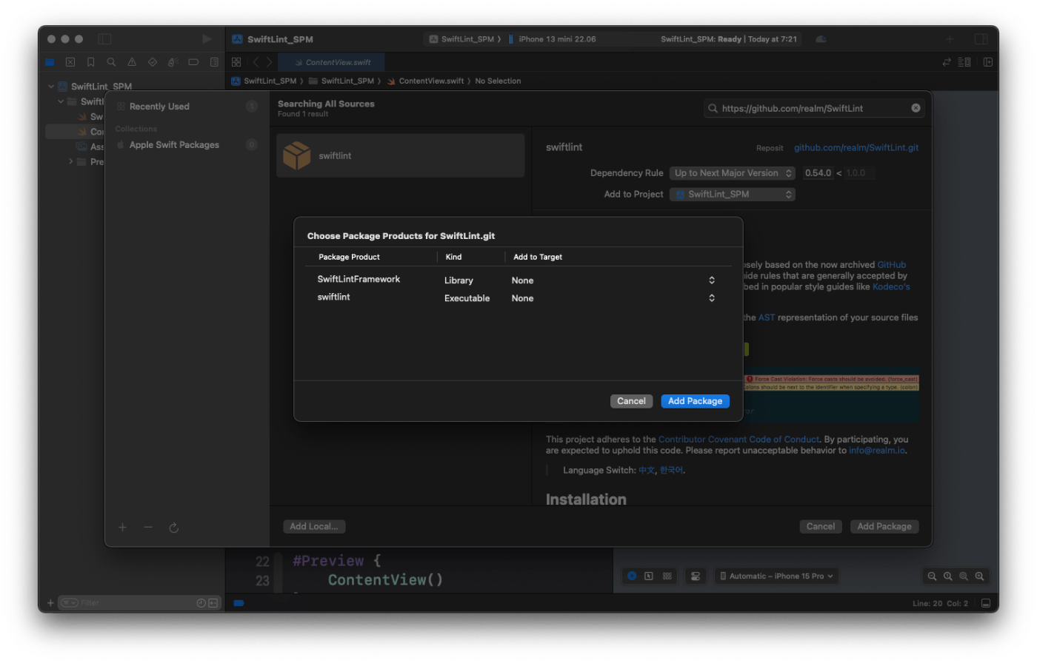The image size is (1037, 663).
Task: Go forward in editor history
Action: [270, 62]
